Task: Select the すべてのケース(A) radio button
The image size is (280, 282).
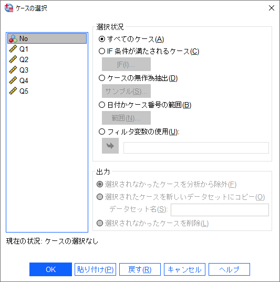Action: 102,39
